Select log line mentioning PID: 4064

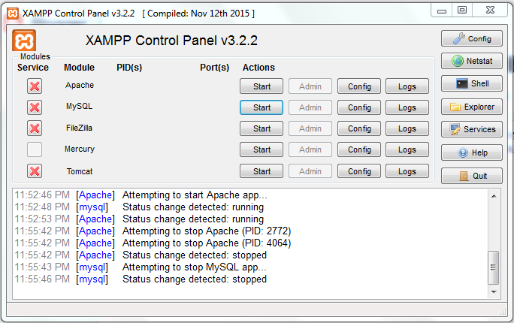153,243
